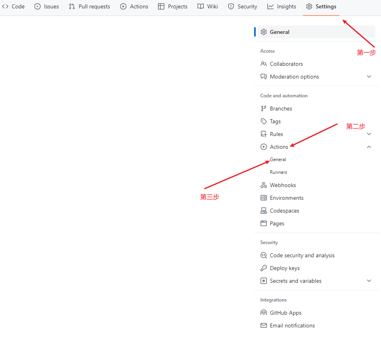Click the codescan icon beside Code security
The width and height of the screenshot is (381, 341).
click(264, 255)
